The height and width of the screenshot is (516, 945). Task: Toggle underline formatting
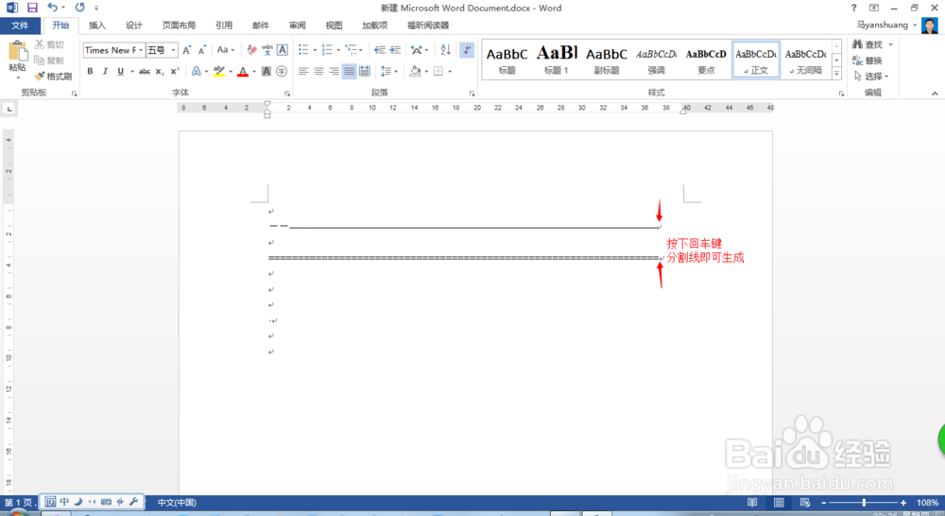tap(121, 71)
